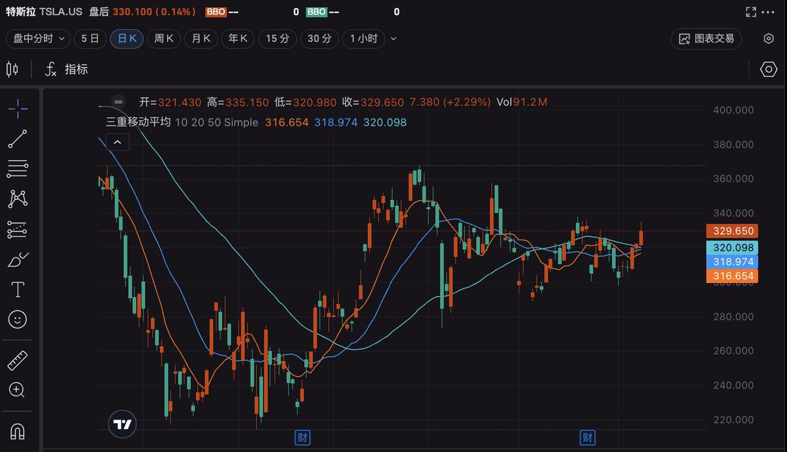Collapse the indicator legend chevron
The image size is (787, 452).
(117, 141)
